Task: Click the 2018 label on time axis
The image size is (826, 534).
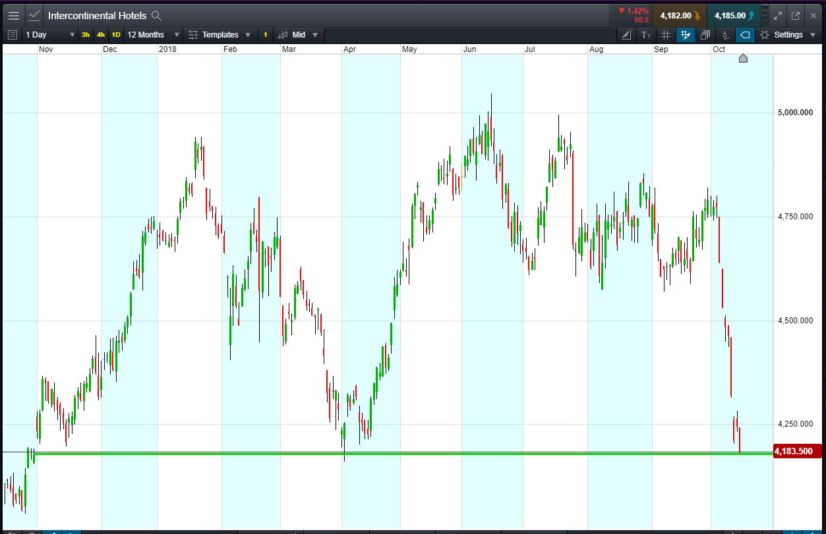Action: (167, 49)
